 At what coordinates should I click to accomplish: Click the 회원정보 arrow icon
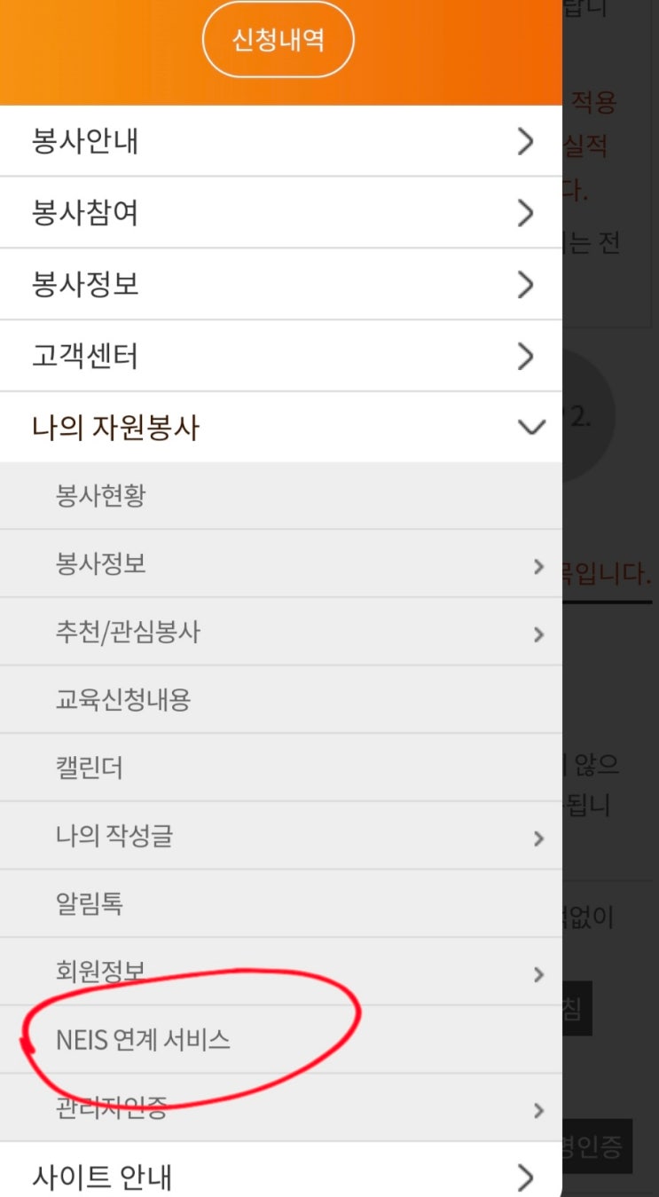click(538, 974)
